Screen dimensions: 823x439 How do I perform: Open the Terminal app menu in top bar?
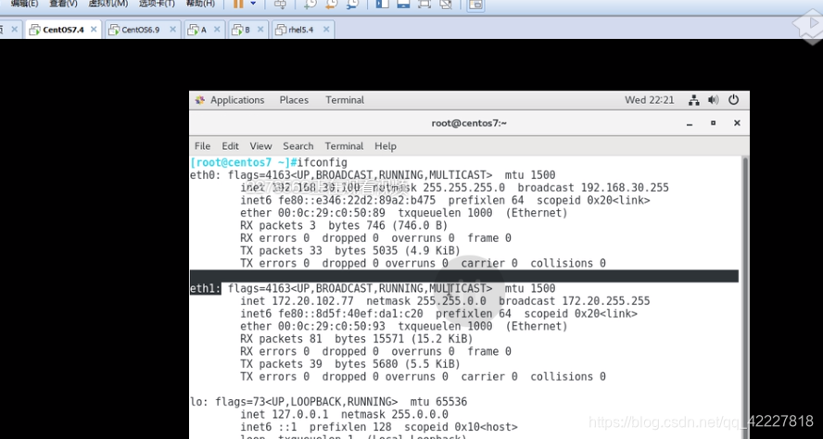click(x=345, y=100)
